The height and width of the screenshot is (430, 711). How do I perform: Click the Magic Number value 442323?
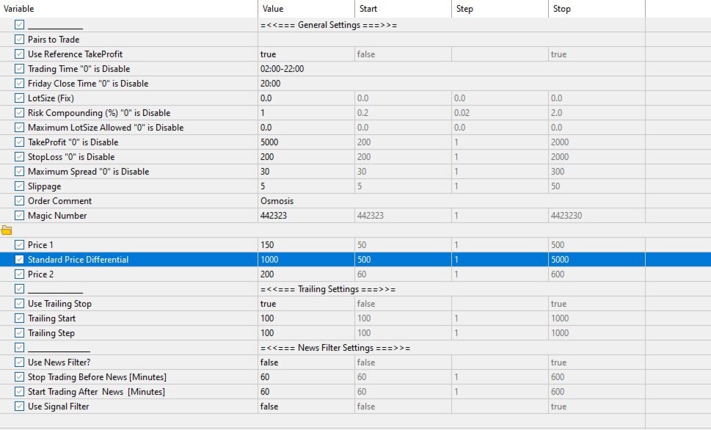274,216
